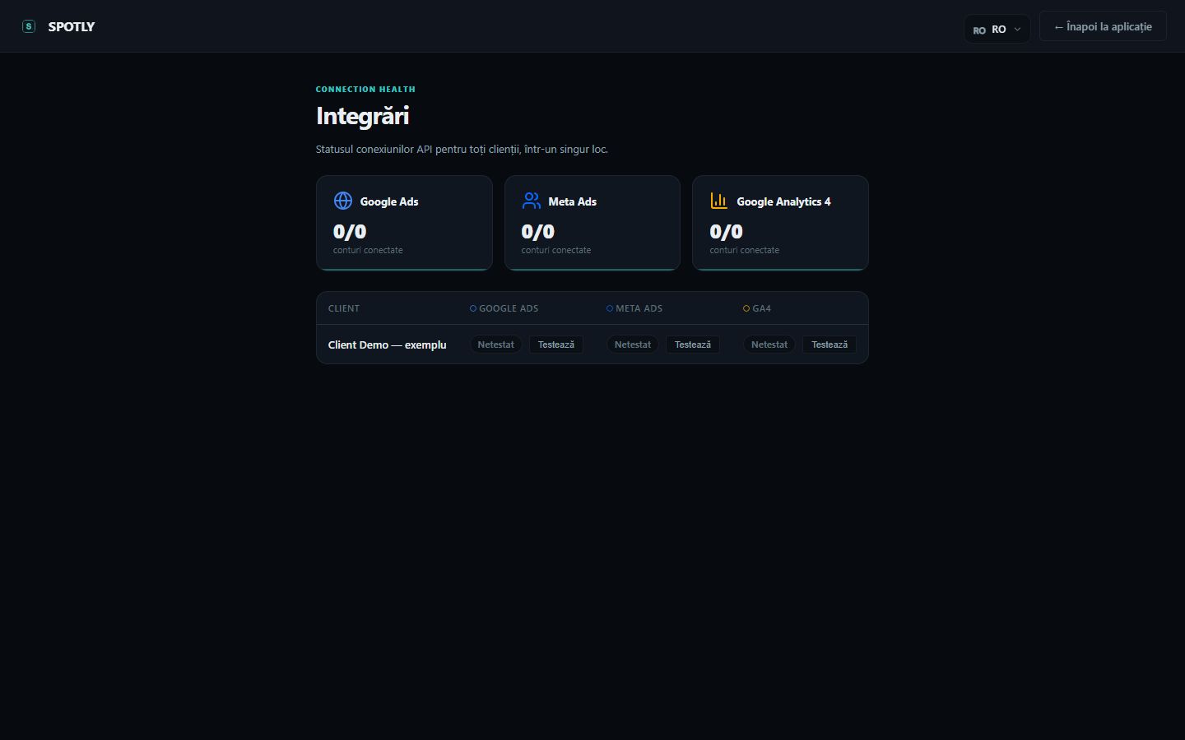Click the Statusul conexiunilor API description text

(462, 149)
